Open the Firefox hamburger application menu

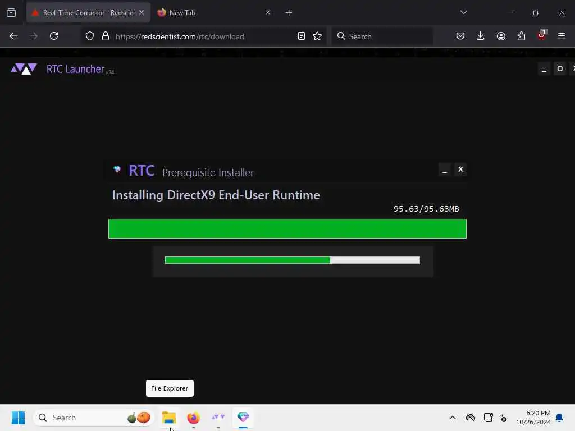pyautogui.click(x=562, y=36)
